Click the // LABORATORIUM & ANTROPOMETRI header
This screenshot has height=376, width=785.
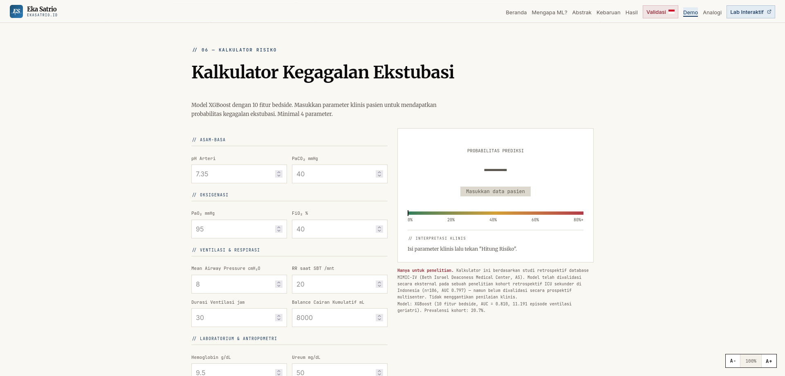click(234, 338)
